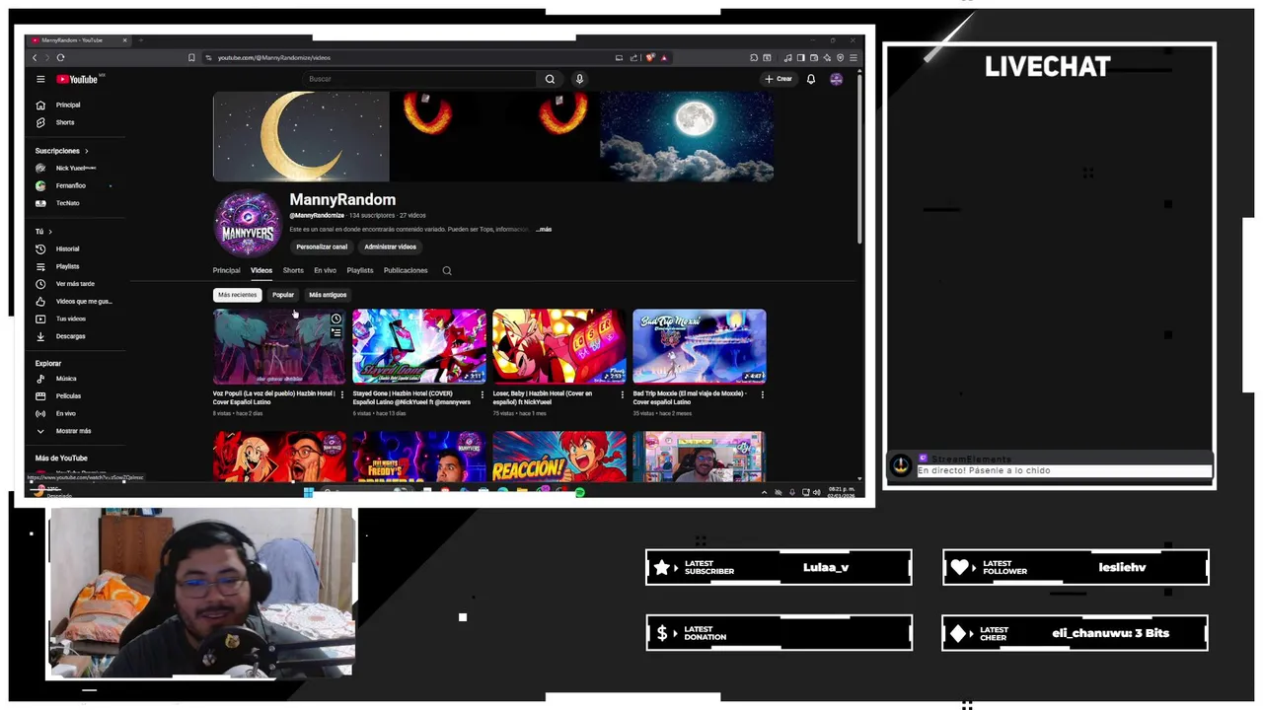Expand the Tú section chevron

point(50,232)
